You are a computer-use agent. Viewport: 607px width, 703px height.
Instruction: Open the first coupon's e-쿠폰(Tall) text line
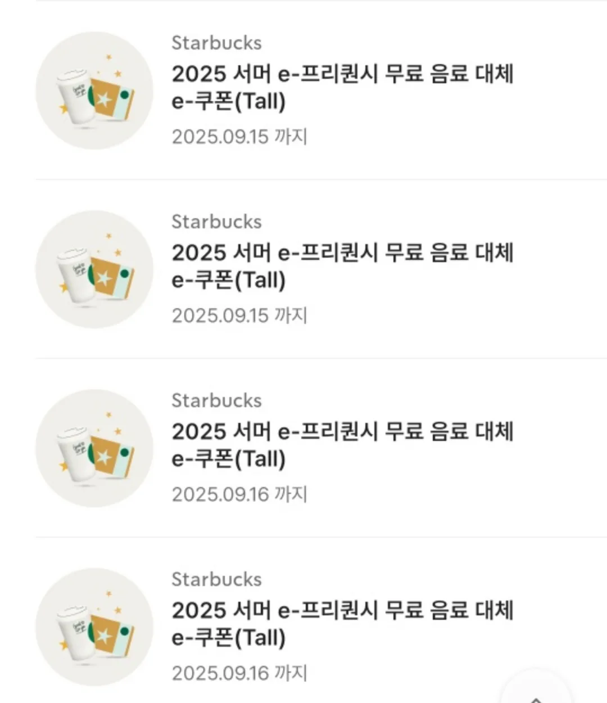[229, 102]
